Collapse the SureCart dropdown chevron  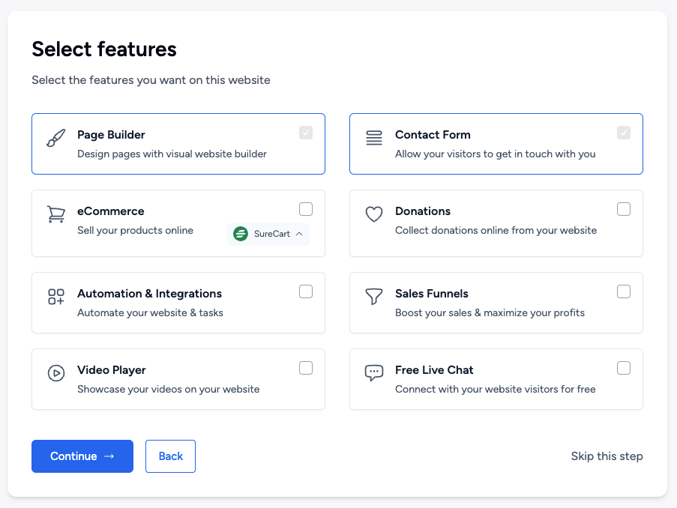[299, 234]
